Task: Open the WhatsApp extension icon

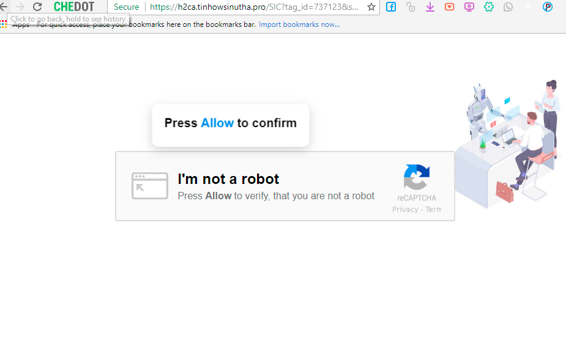Action: point(508,7)
